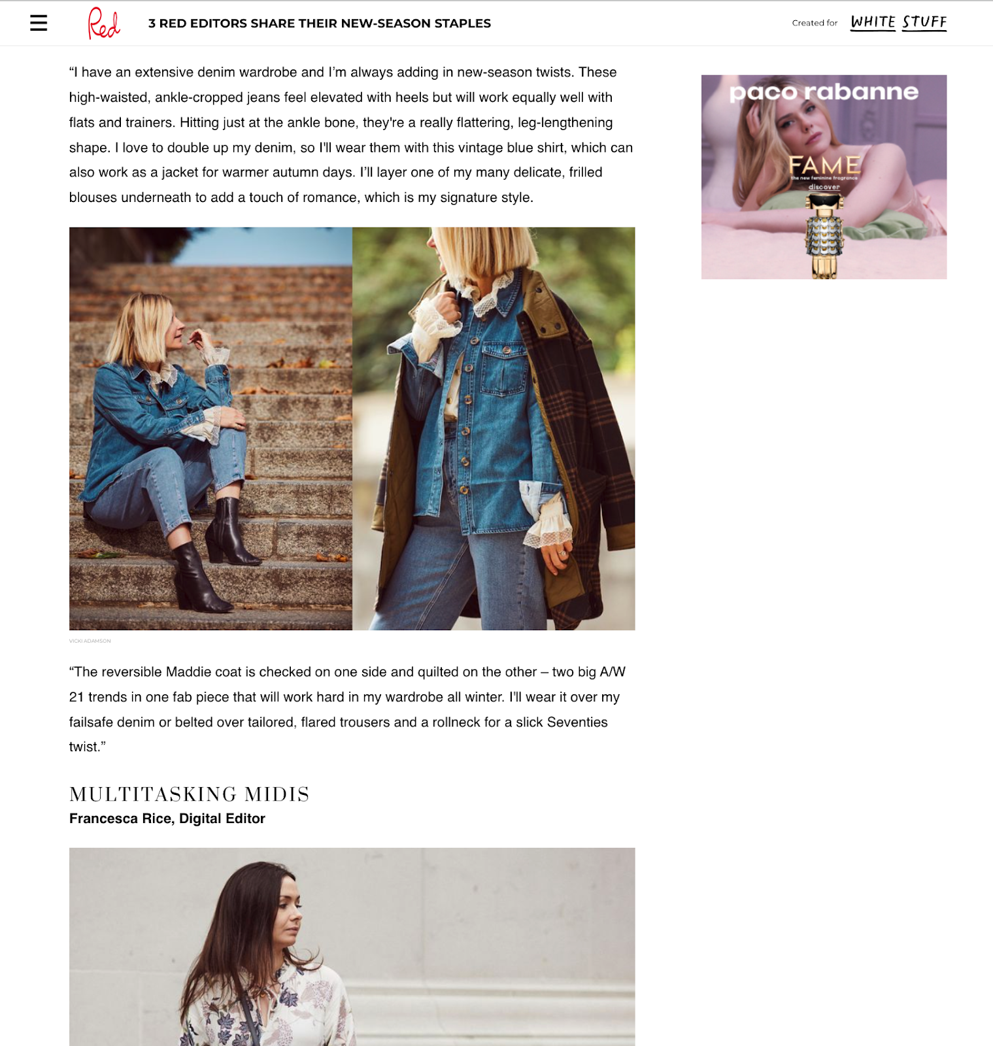993x1046 pixels.
Task: Click 'Francesca Rice, Digital Editor' byline
Action: click(x=167, y=818)
